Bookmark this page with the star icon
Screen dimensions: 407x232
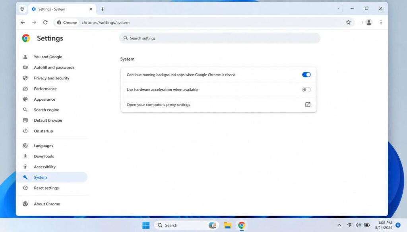348,23
